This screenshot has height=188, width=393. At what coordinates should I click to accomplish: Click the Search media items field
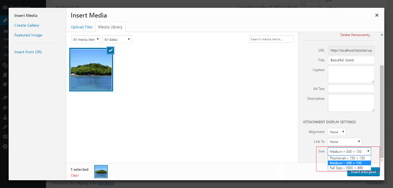[271, 39]
